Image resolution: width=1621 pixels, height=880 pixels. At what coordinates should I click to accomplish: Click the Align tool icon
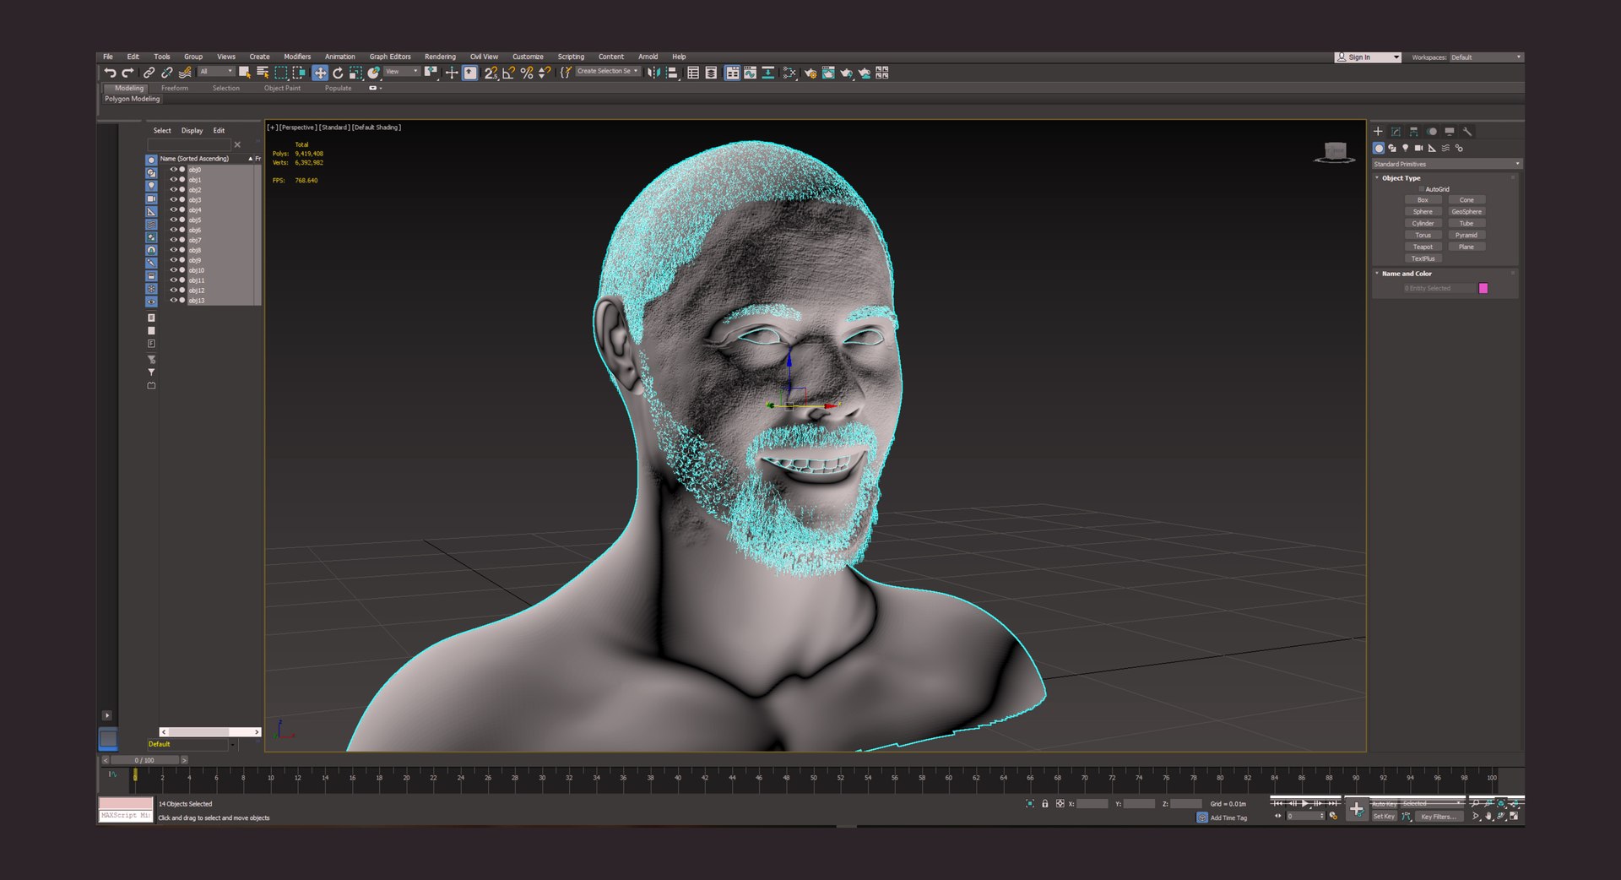coord(672,73)
